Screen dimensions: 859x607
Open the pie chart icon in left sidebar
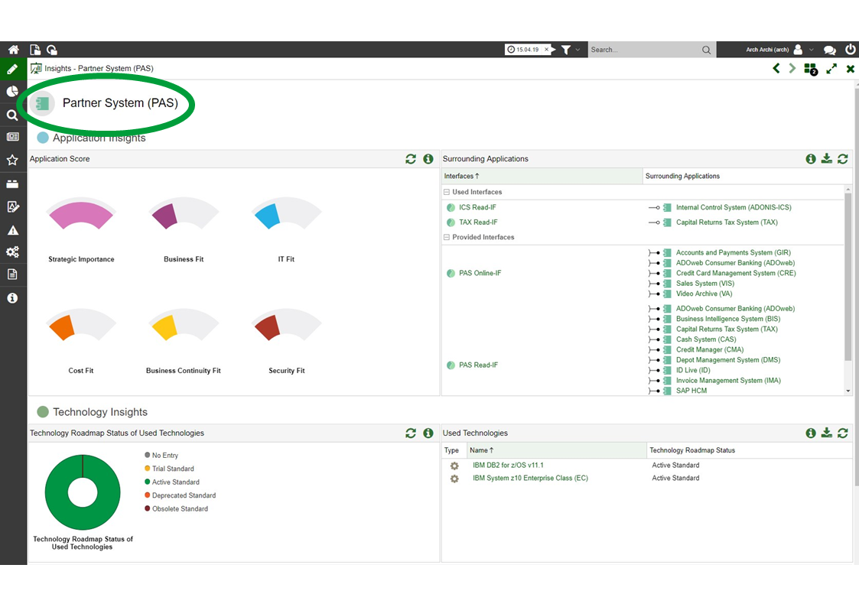12,92
